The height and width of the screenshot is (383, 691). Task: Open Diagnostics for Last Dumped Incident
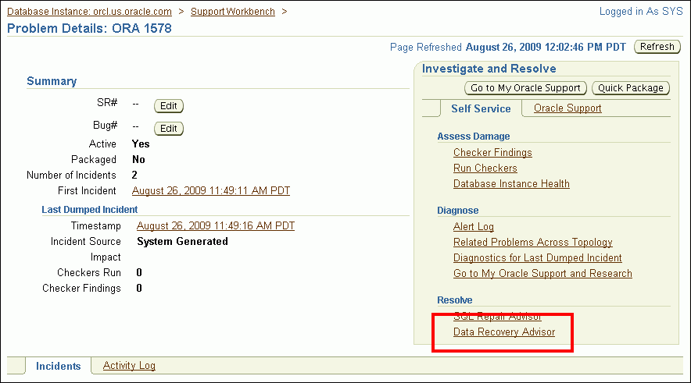click(537, 258)
